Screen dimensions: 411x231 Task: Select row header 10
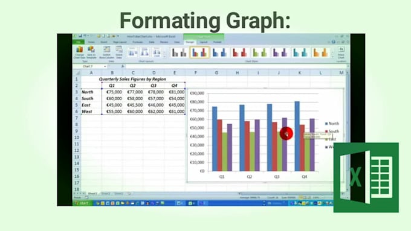point(77,138)
